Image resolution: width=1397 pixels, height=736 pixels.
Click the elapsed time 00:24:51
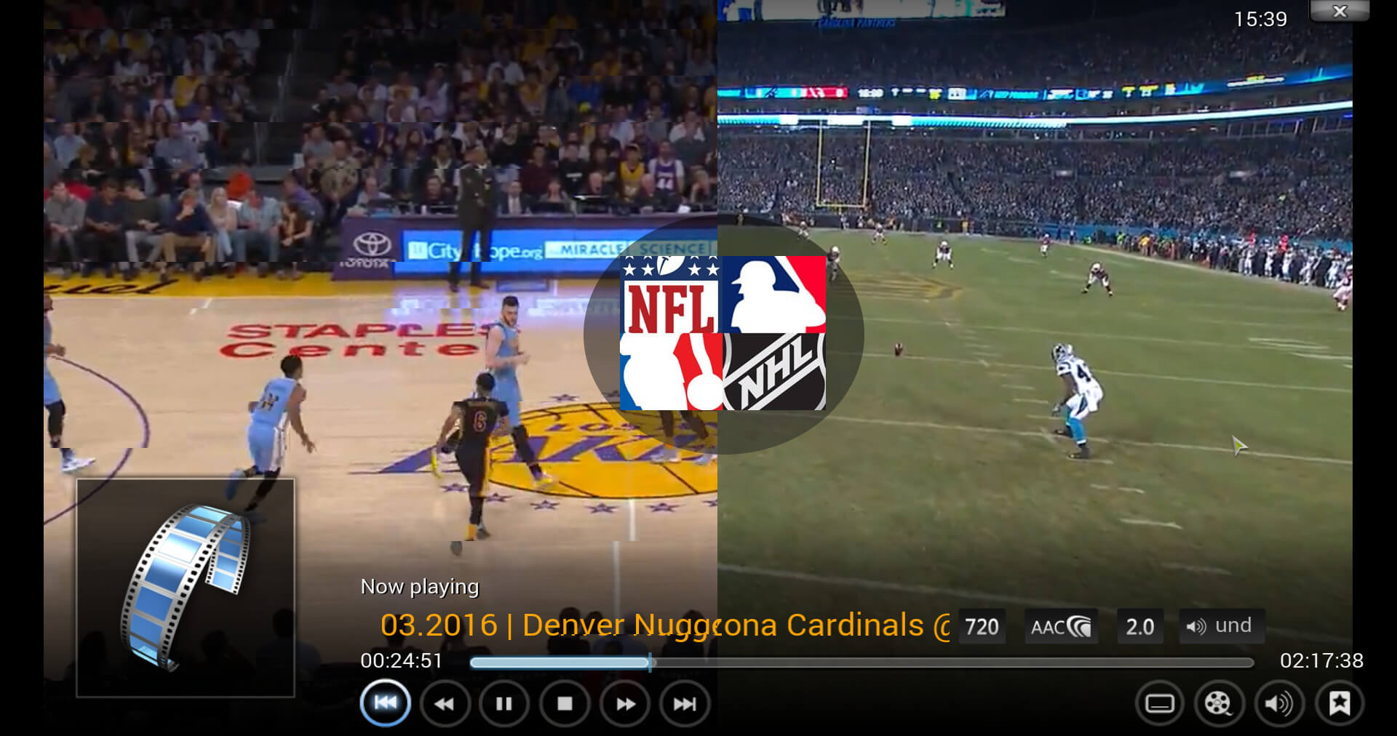[402, 660]
